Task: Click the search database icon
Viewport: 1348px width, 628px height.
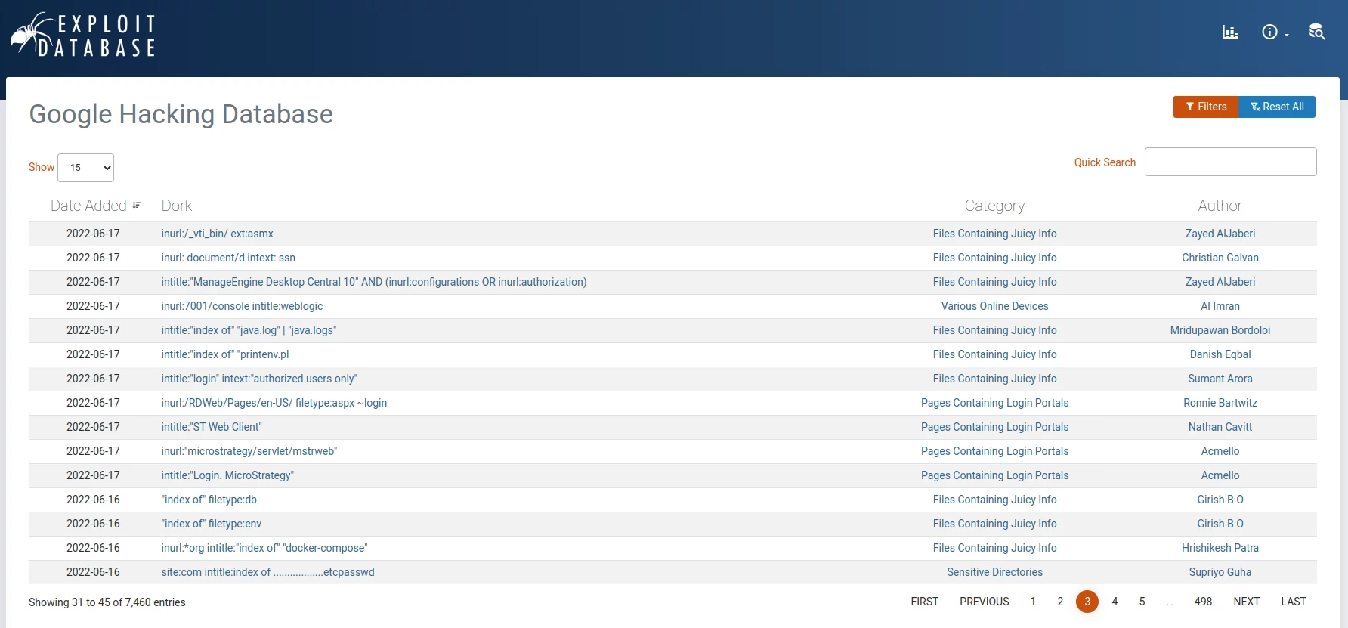Action: pyautogui.click(x=1316, y=32)
